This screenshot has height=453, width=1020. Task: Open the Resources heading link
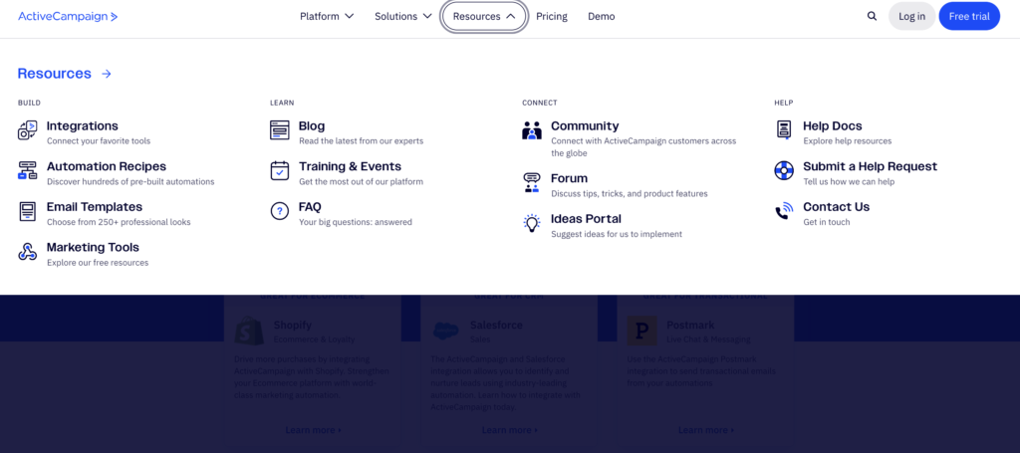click(54, 74)
